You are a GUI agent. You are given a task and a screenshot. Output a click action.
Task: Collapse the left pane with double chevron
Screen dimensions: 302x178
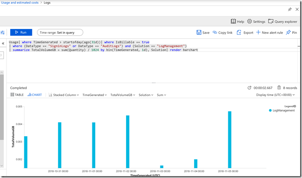pos(3,43)
